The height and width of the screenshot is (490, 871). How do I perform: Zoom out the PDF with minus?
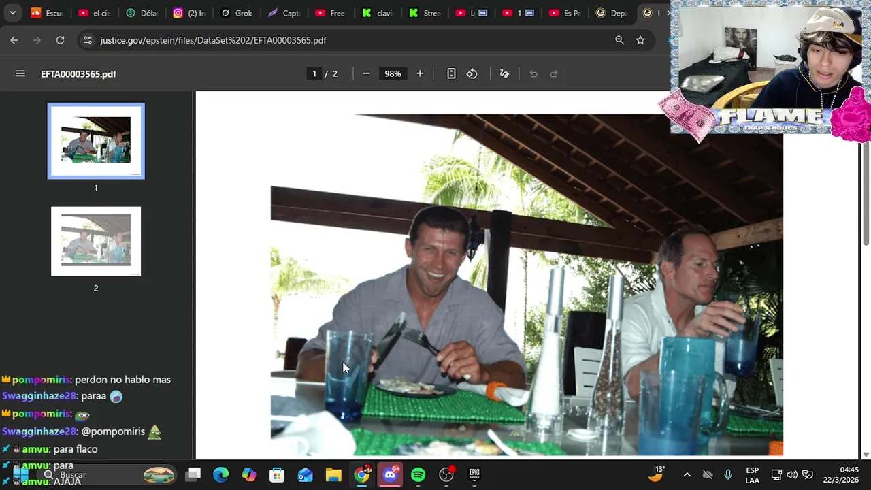pyautogui.click(x=366, y=73)
